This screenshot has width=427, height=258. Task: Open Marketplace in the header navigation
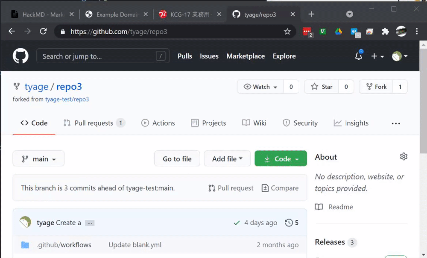(x=246, y=56)
